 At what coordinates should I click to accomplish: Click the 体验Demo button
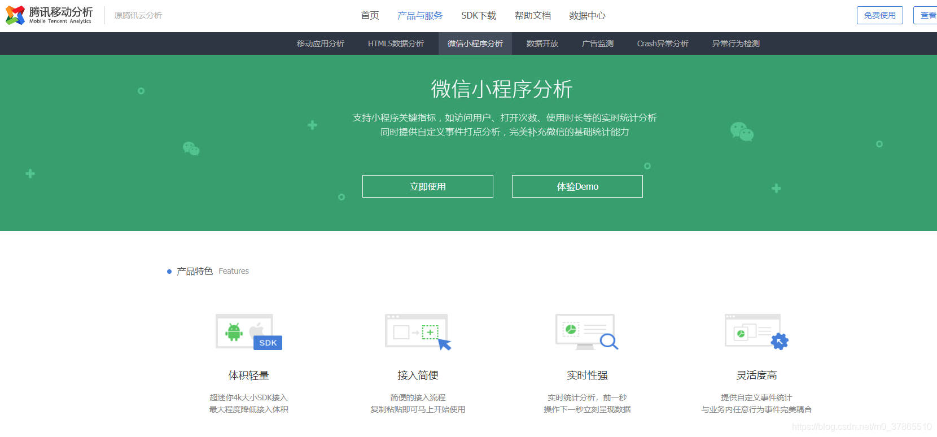pos(577,186)
